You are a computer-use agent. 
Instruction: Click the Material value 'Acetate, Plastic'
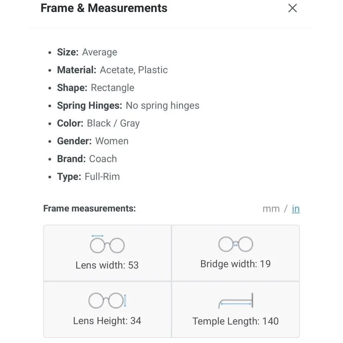click(134, 70)
